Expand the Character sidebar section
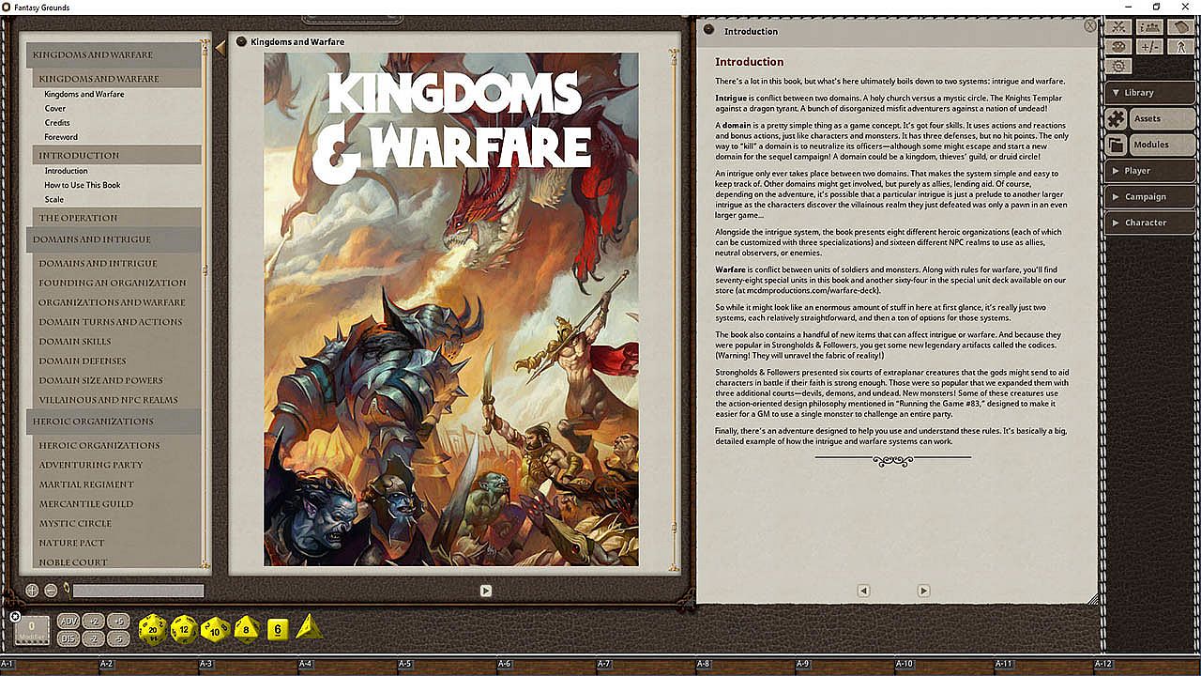The height and width of the screenshot is (676, 1201). pyautogui.click(x=1150, y=223)
